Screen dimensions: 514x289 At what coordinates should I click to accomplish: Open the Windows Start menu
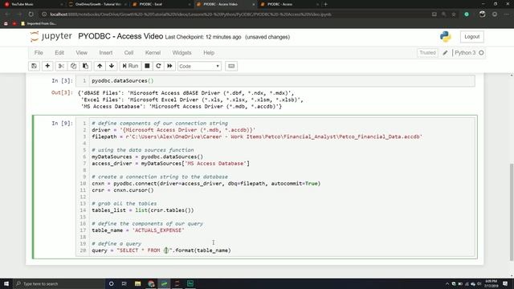[x=6, y=283]
